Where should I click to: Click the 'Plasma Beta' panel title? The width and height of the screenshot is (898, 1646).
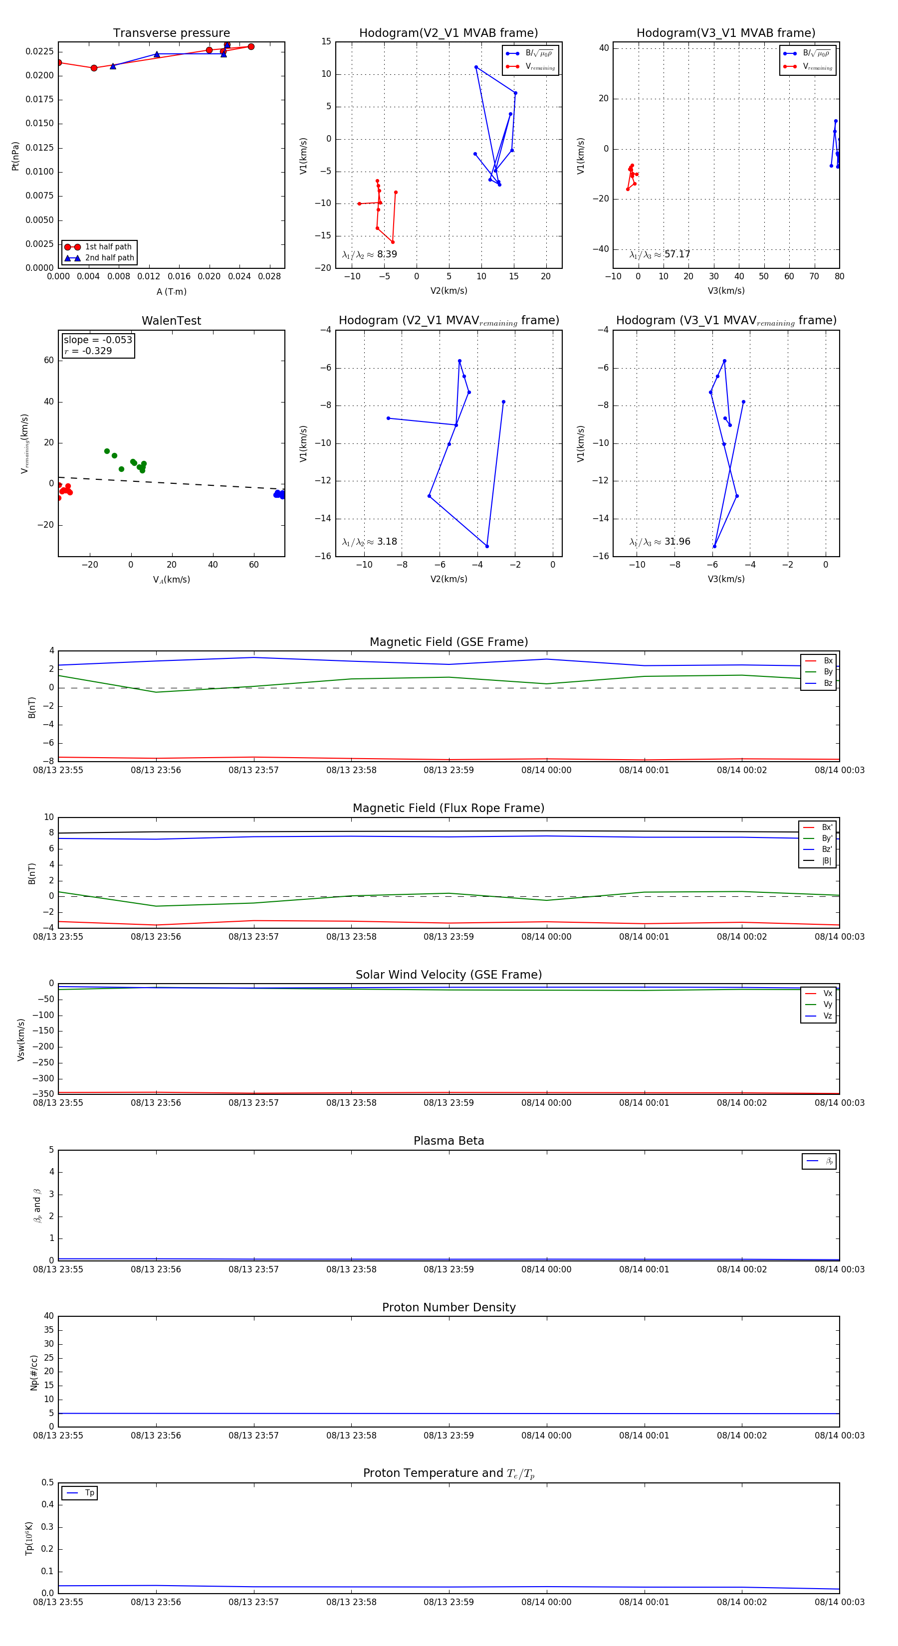[x=449, y=1141]
